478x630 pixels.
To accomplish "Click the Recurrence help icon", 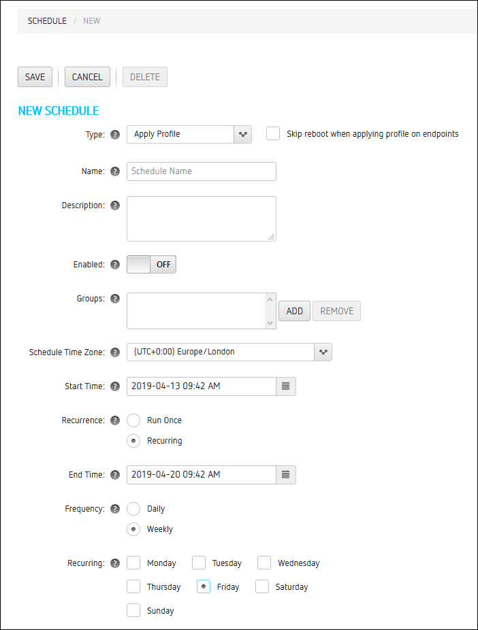I will 115,420.
